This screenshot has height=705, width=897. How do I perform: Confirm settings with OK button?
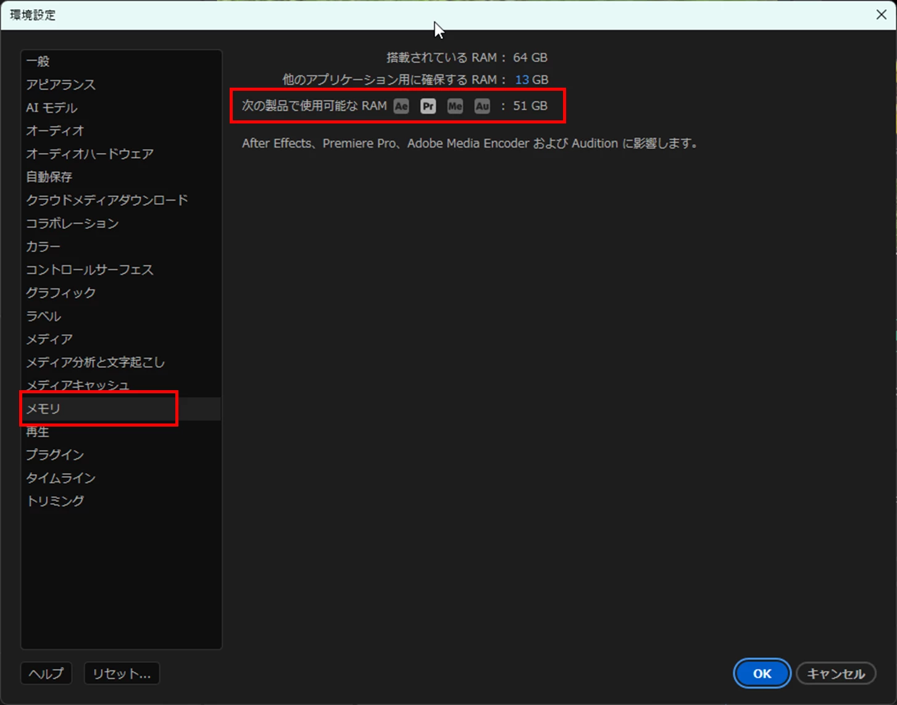click(x=762, y=674)
